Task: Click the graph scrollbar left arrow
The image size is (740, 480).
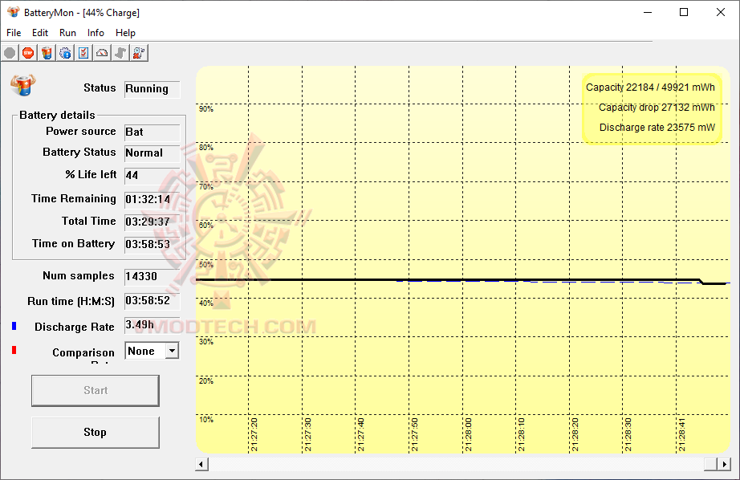Action: click(201, 465)
